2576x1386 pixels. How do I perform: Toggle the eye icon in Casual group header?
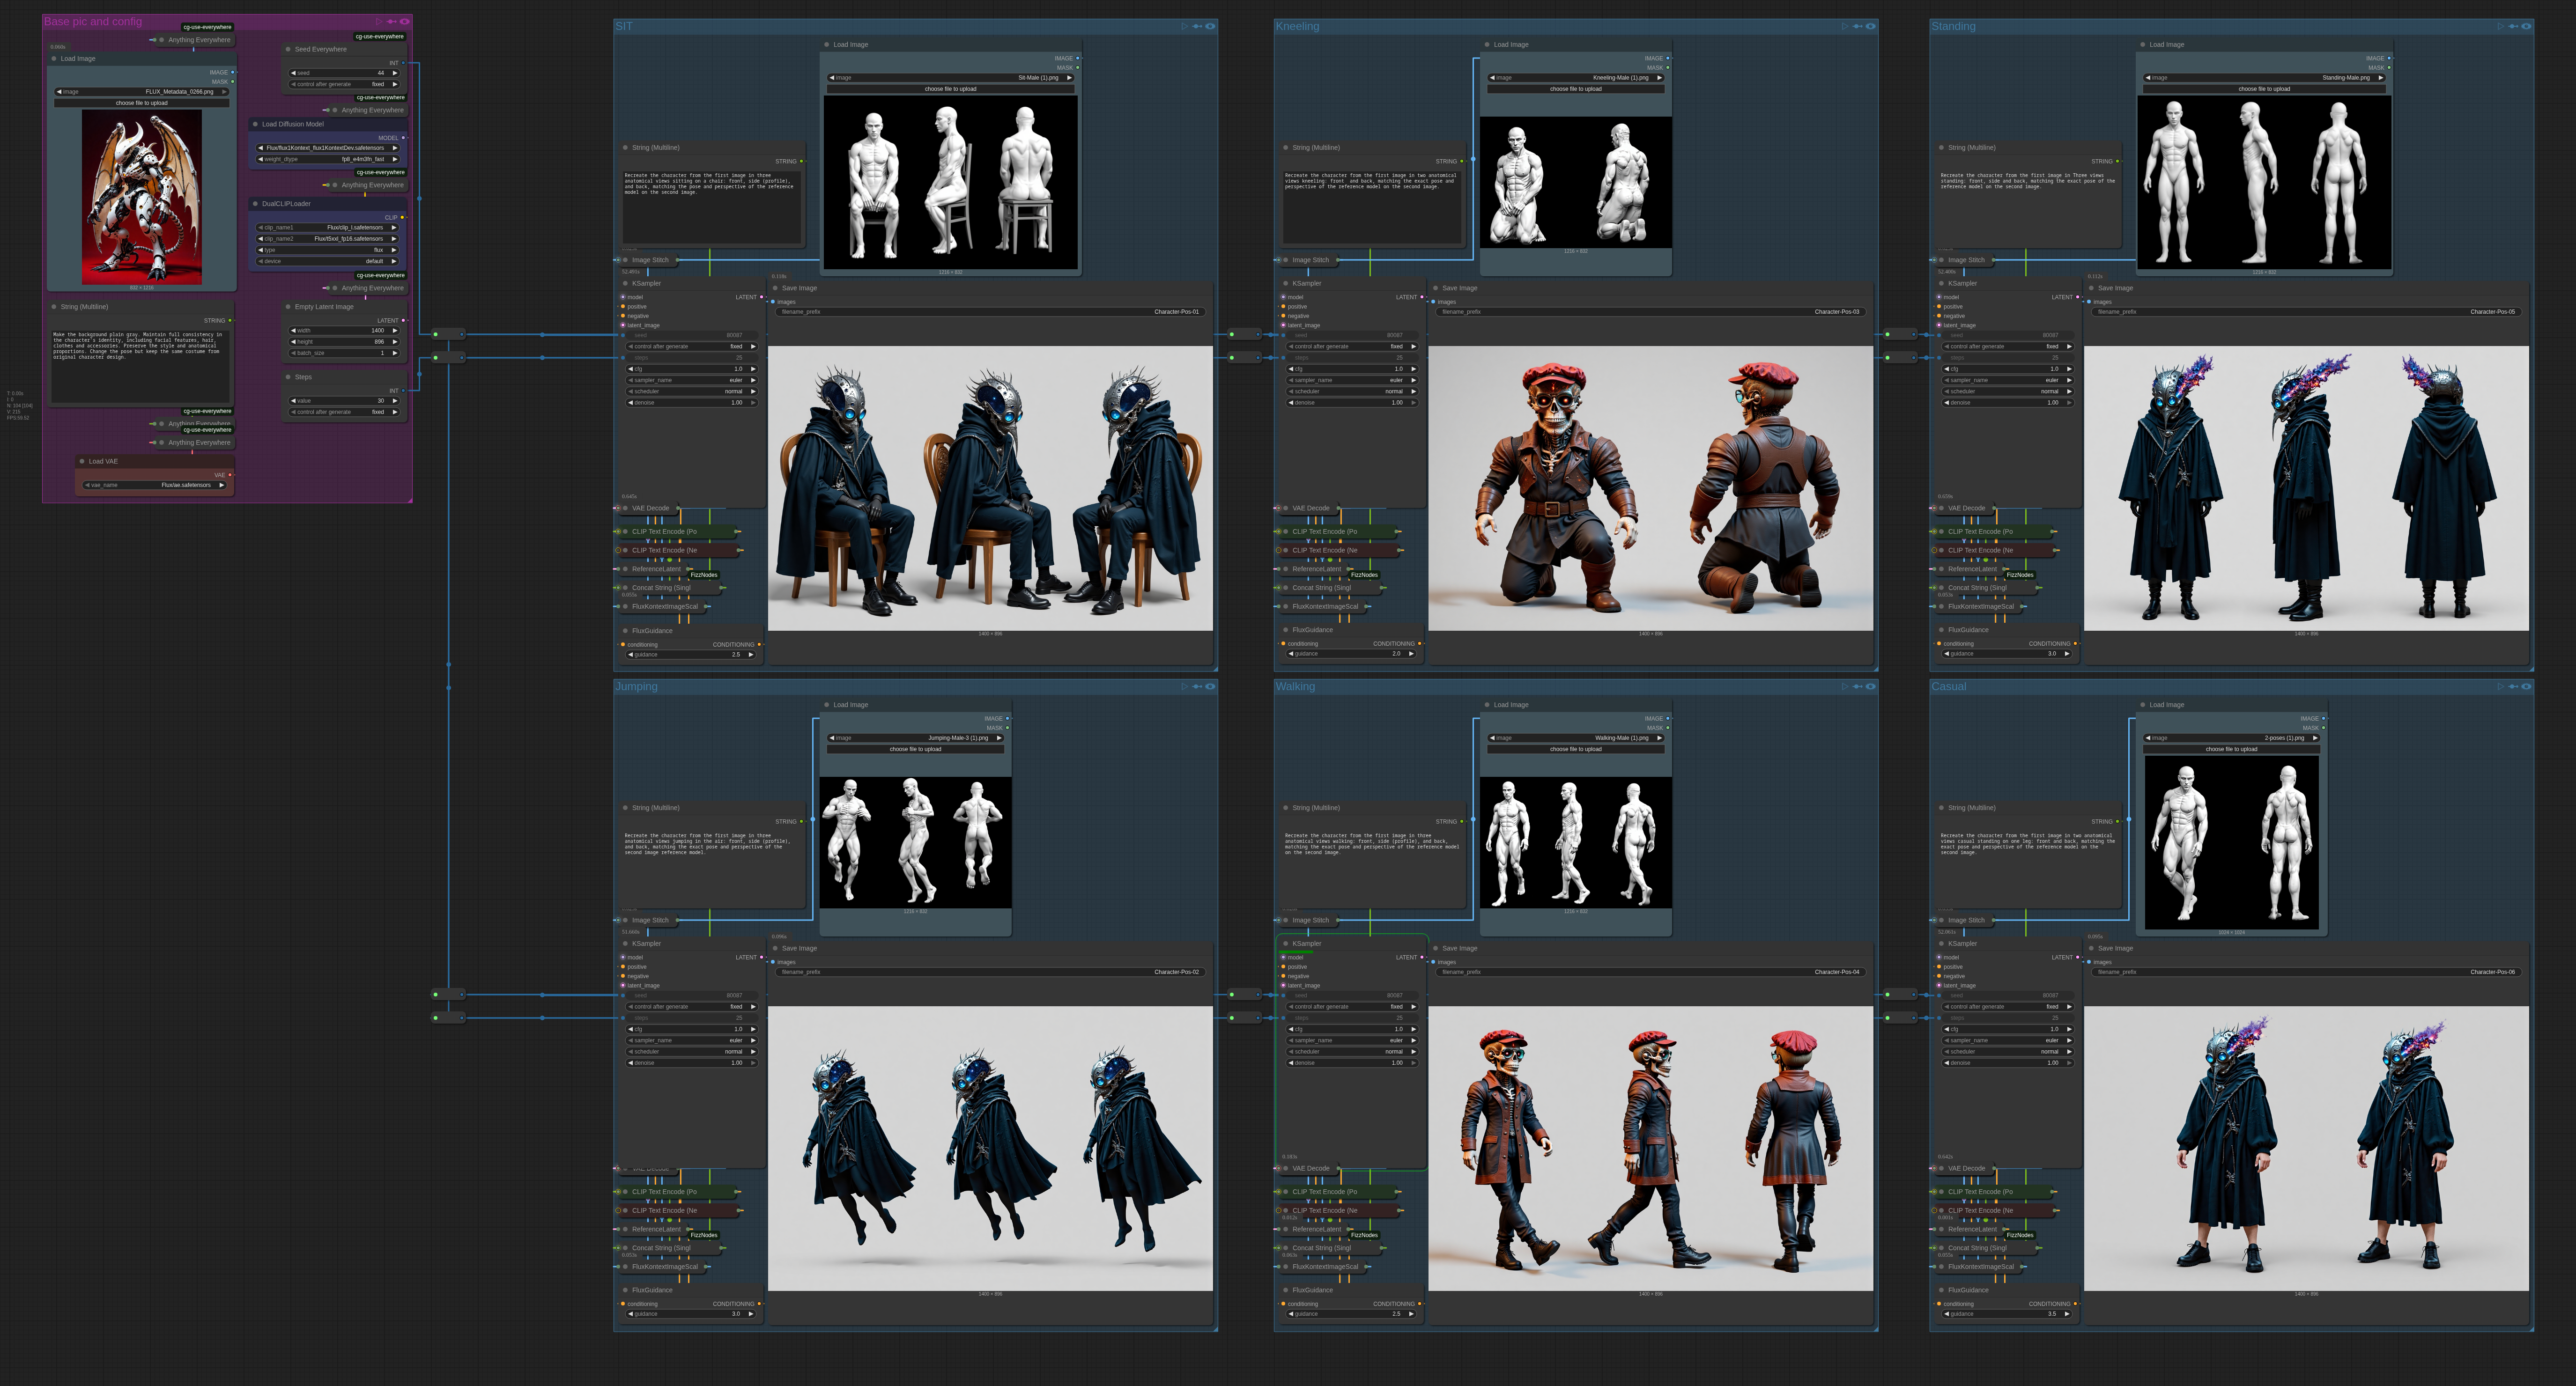click(x=2526, y=686)
